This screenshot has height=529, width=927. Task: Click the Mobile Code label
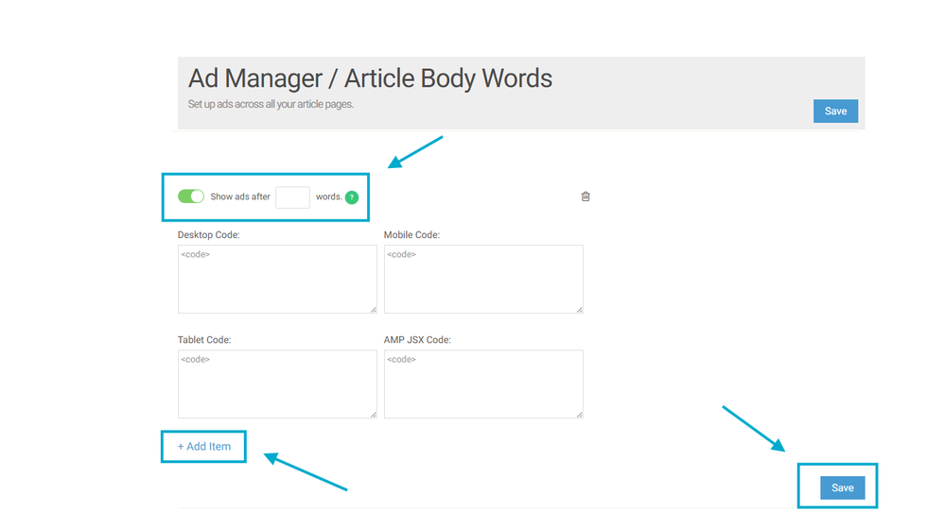tap(411, 234)
